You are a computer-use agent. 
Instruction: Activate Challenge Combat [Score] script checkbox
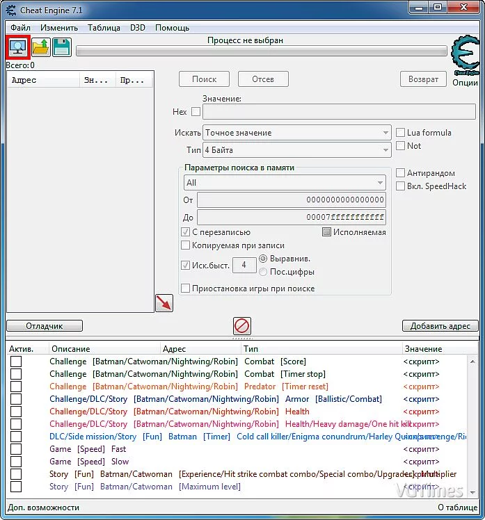(x=16, y=361)
